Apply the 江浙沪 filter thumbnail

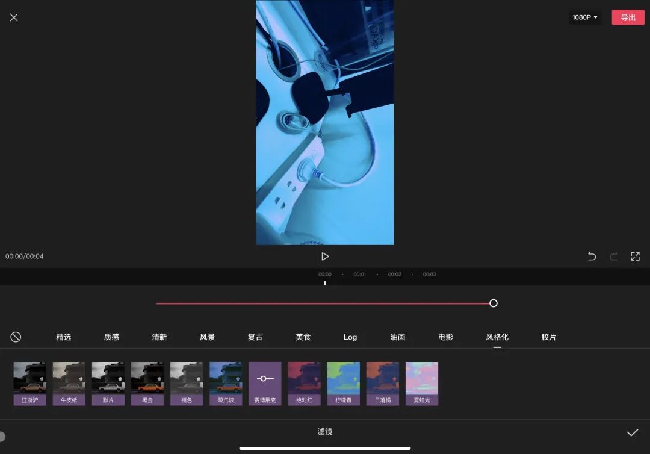[30, 384]
